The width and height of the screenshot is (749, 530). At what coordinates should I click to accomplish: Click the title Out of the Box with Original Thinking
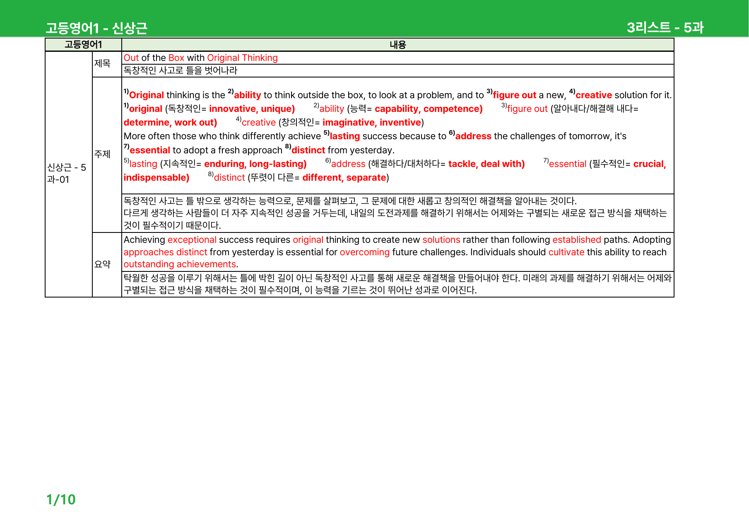tap(201, 58)
